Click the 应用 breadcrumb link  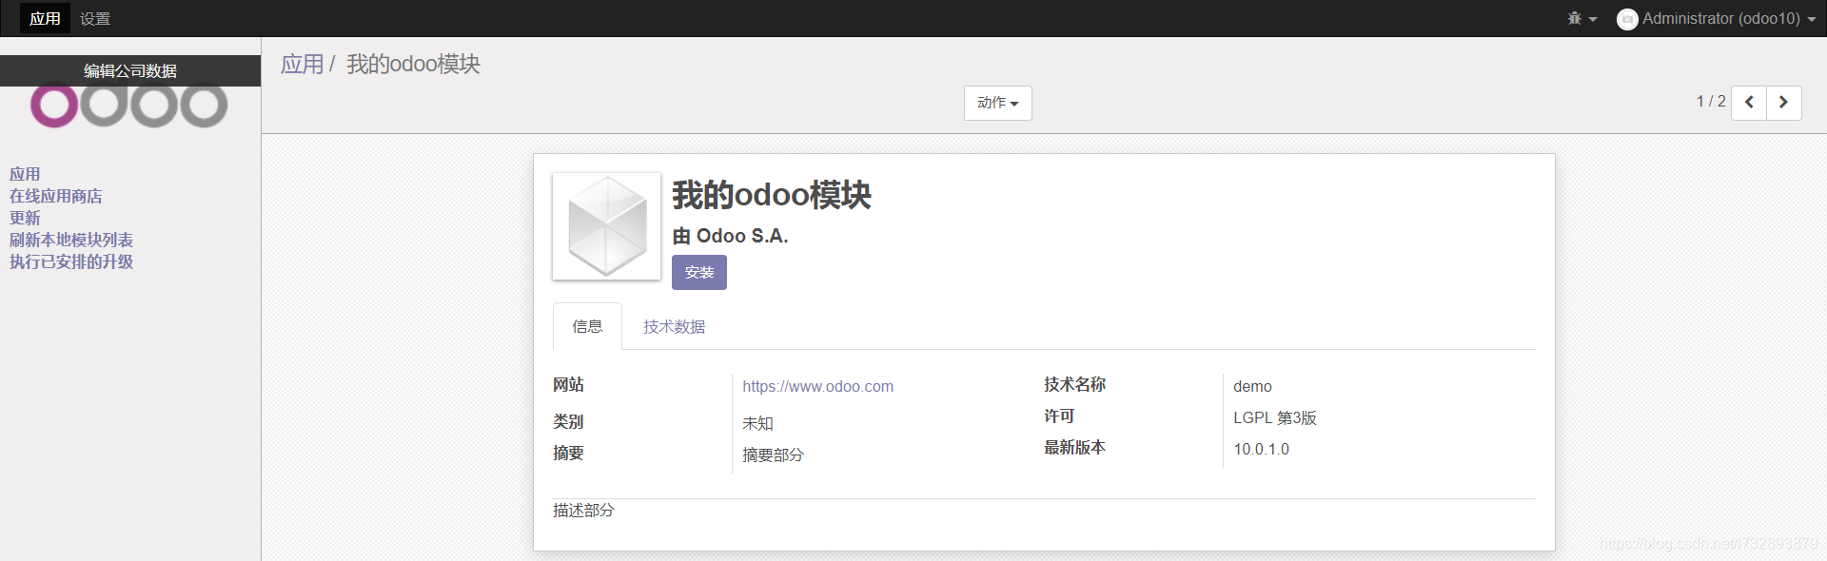[303, 64]
